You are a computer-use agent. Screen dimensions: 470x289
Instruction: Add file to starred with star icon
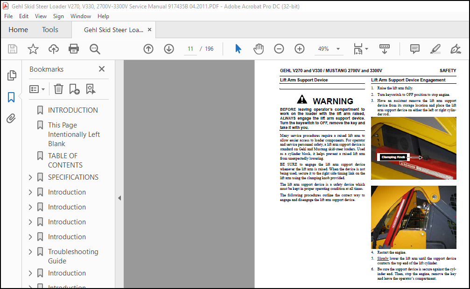pos(33,49)
